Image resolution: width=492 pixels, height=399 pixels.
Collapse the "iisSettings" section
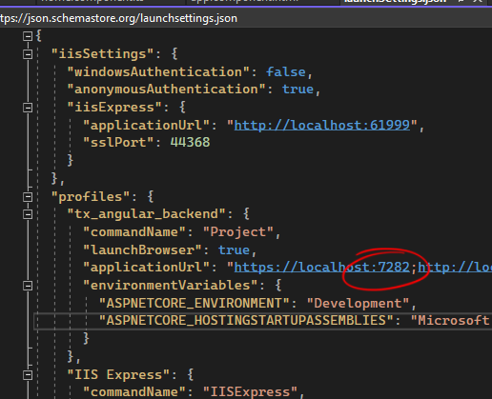28,54
